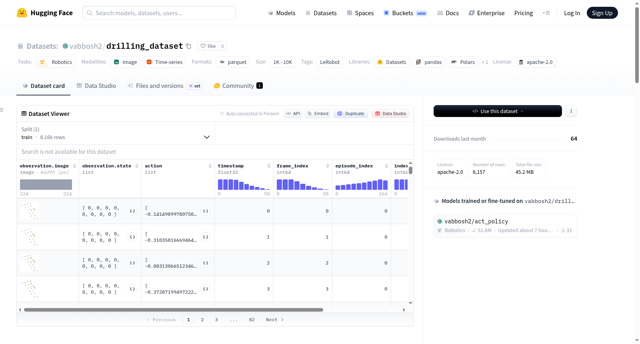
Task: Filter by the Time-series modality tag
Action: [x=164, y=62]
